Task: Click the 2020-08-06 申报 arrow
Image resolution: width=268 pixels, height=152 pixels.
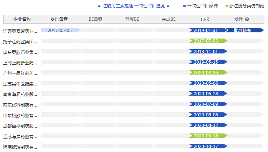Action: 208,115
